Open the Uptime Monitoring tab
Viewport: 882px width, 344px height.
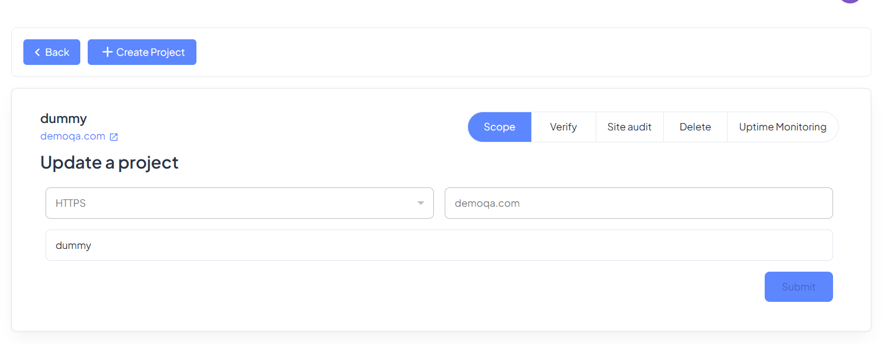tap(782, 127)
